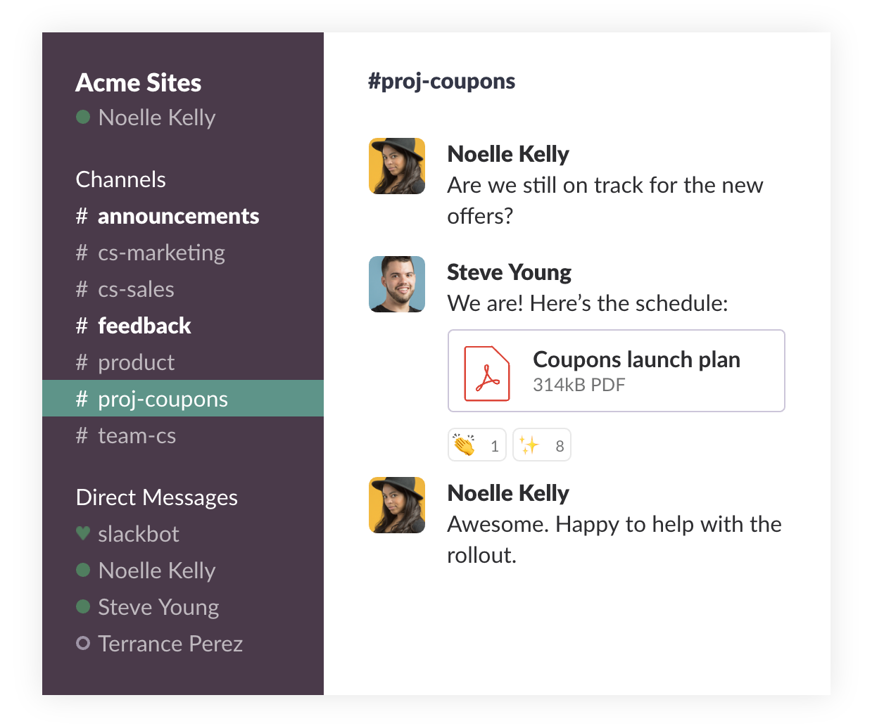Viewport: 884px width, 726px height.
Task: Click the slackbot heart status icon
Action: click(83, 534)
